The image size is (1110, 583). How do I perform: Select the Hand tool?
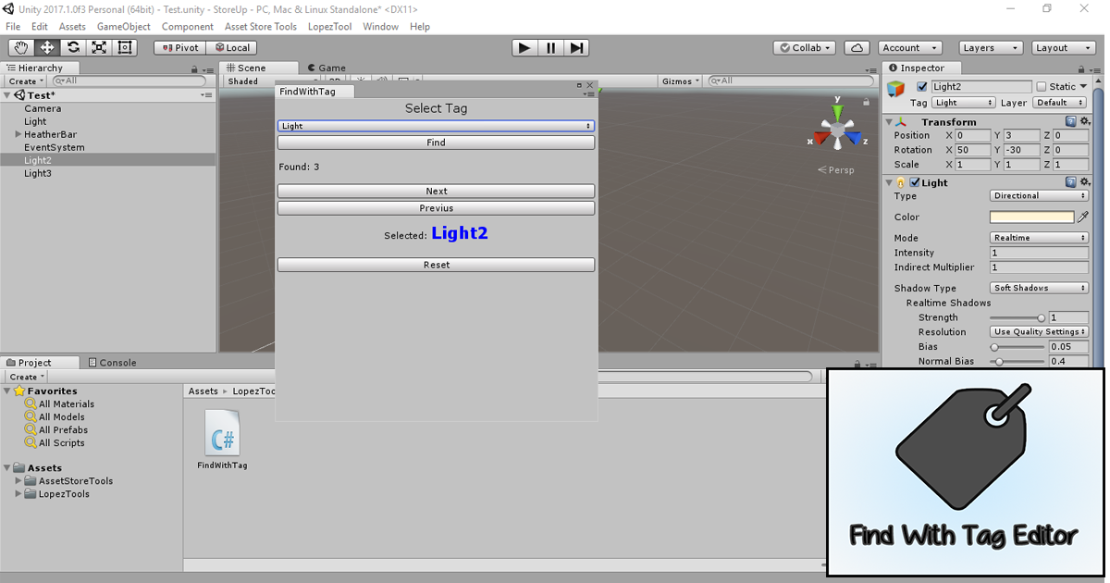point(20,47)
